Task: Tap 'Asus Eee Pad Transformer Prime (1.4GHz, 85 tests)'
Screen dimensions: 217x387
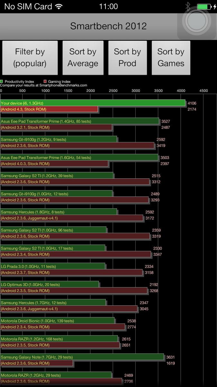Action: pyautogui.click(x=79, y=121)
